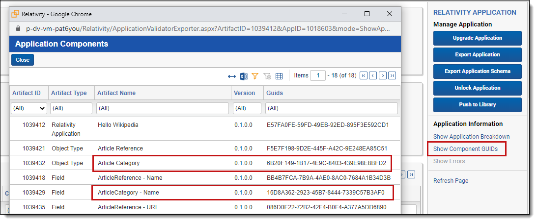
Task: Sort by the Artifact Type column header
Action: pos(69,93)
